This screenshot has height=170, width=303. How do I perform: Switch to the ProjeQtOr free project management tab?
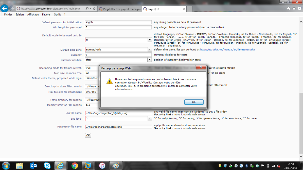[120, 9]
